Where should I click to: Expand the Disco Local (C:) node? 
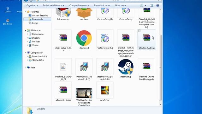click(27, 56)
